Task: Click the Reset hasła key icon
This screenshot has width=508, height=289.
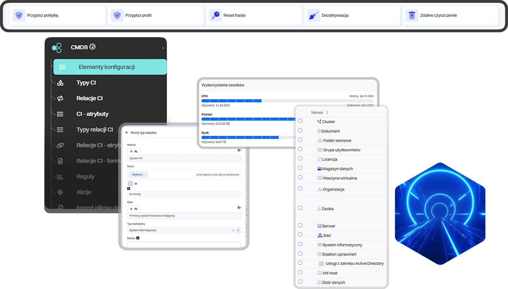Action: 215,15
